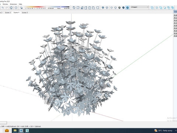The width and height of the screenshot is (177, 133).
Task: Select Shaded With Textures style
Action: click(124, 8)
